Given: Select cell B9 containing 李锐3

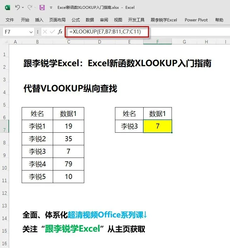Looking at the screenshot, I should 37,151.
